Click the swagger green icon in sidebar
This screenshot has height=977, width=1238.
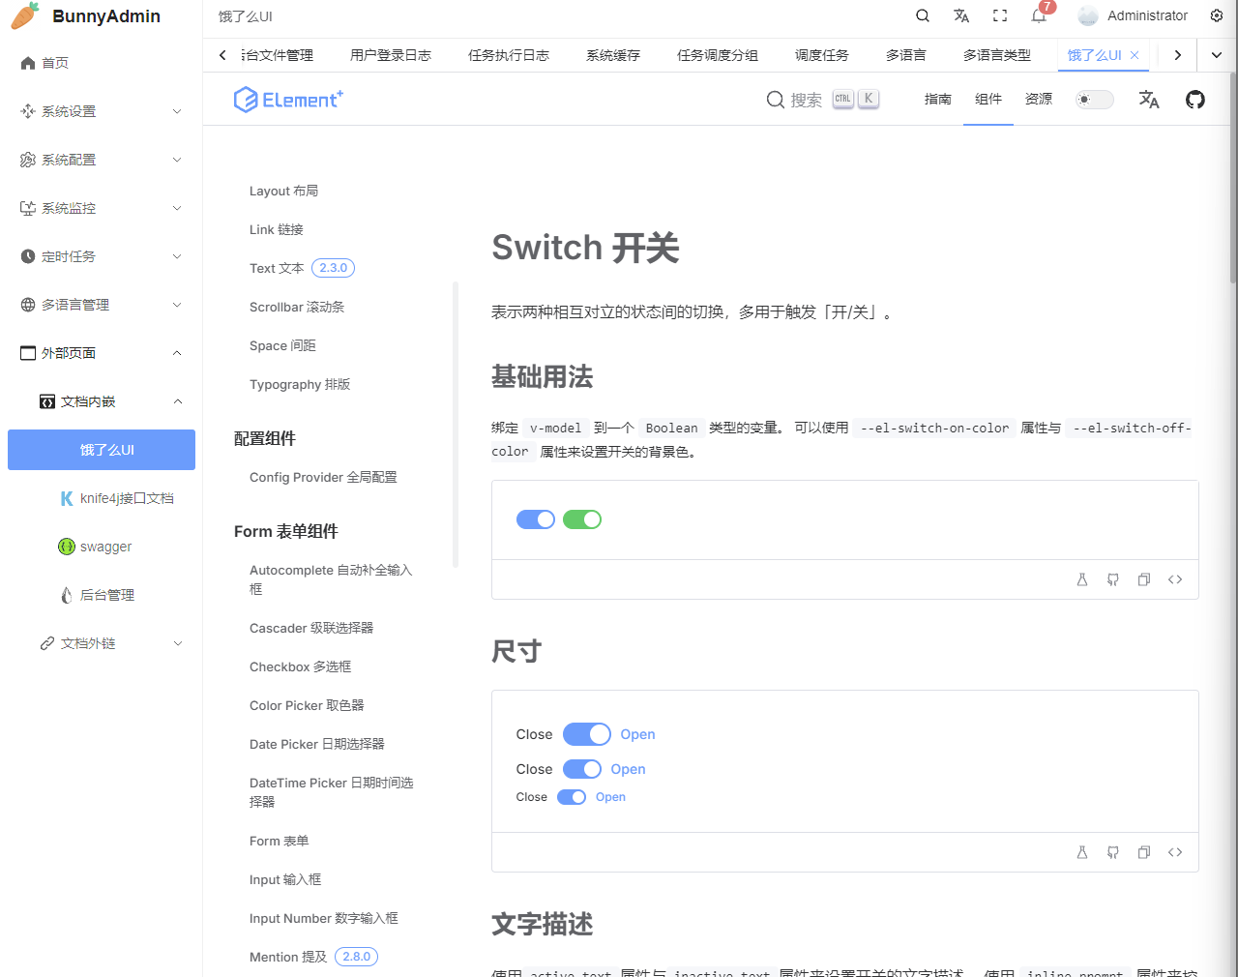point(67,547)
